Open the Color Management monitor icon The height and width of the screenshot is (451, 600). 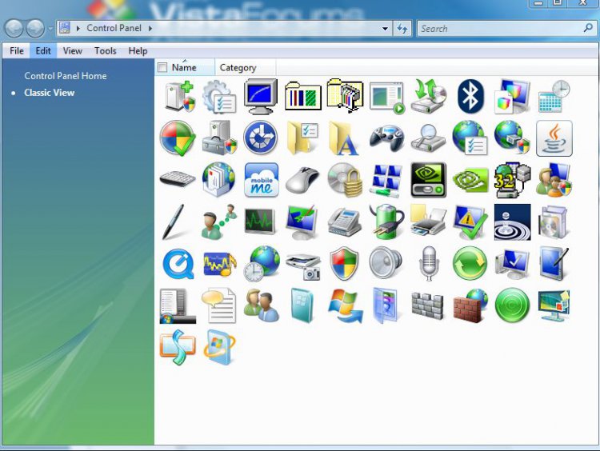(x=512, y=96)
